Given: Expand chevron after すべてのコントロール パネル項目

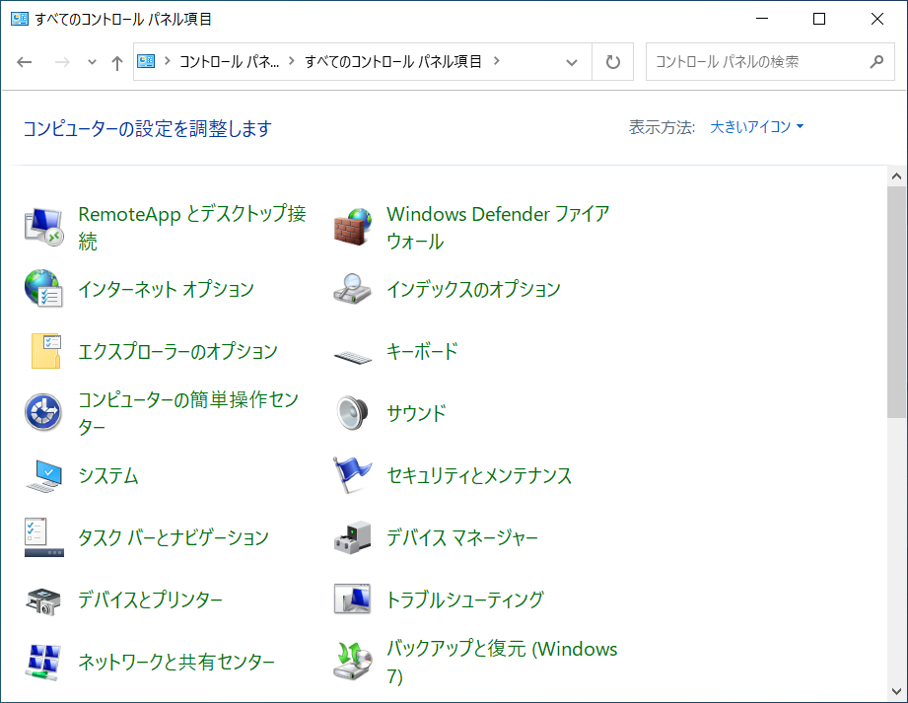Looking at the screenshot, I should point(496,61).
